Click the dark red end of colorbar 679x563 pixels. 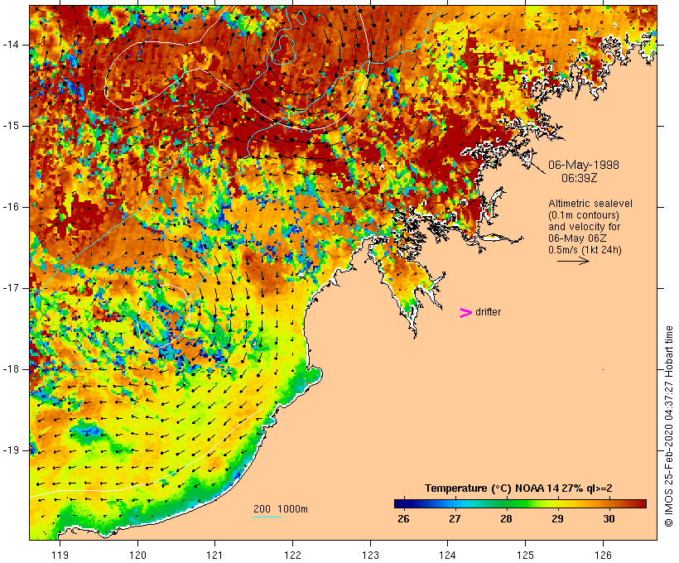[x=642, y=503]
